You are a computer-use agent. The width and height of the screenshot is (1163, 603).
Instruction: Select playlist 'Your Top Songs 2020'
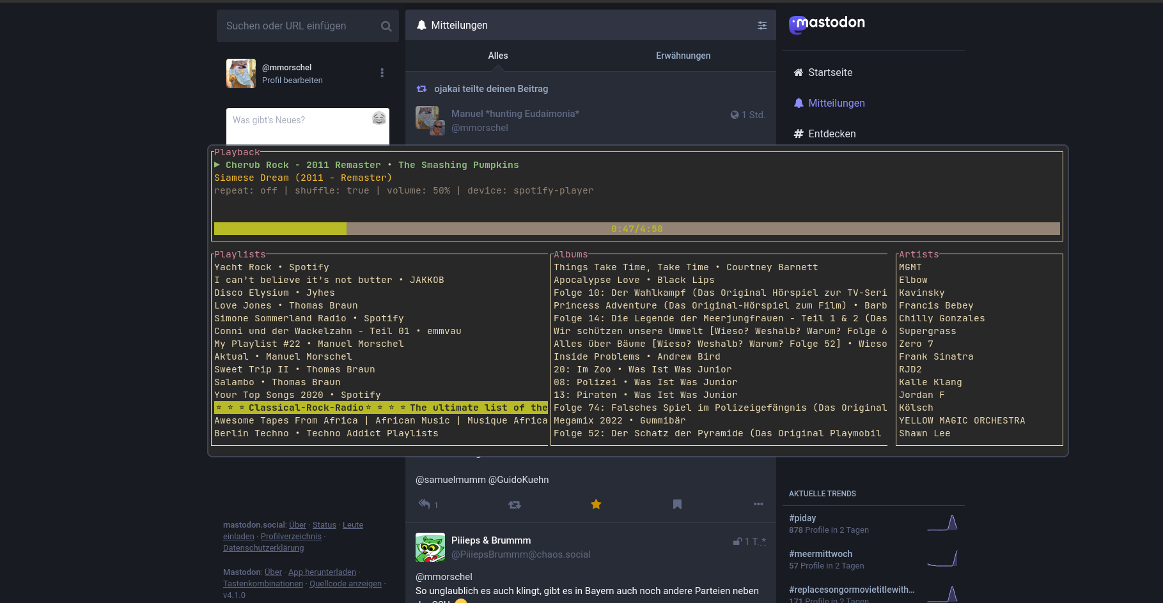(297, 395)
